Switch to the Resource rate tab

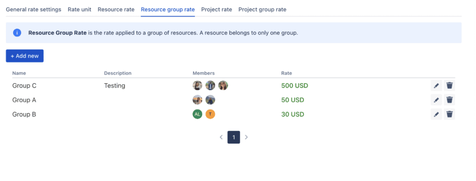pyautogui.click(x=116, y=9)
